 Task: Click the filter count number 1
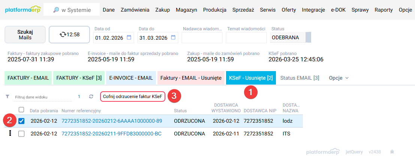click(x=79, y=97)
